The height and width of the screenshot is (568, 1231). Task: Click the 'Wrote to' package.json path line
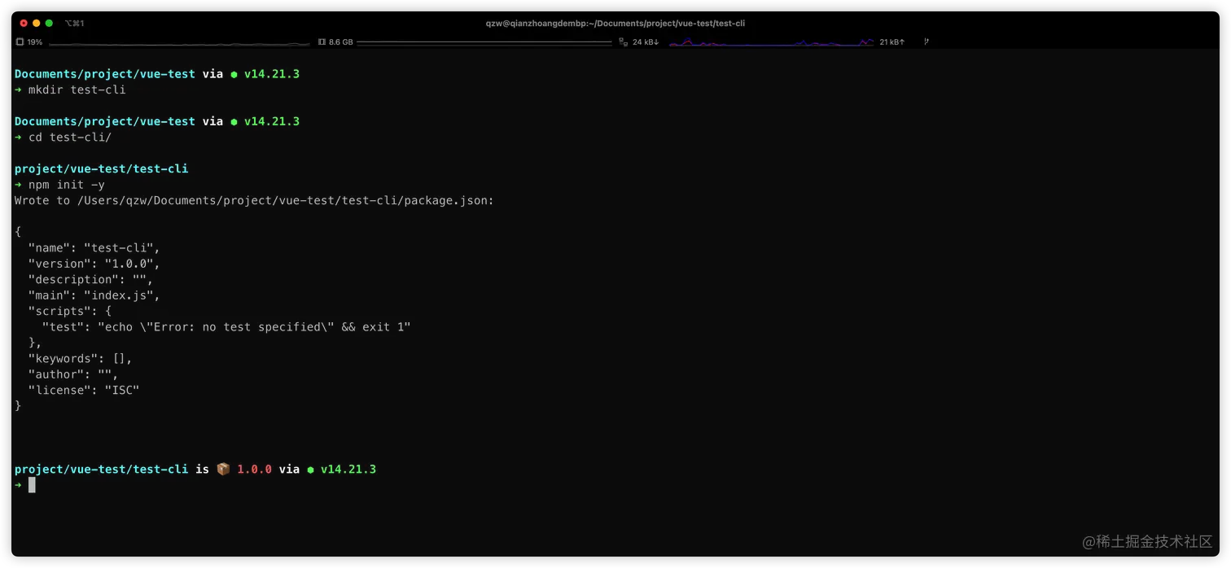(x=254, y=200)
